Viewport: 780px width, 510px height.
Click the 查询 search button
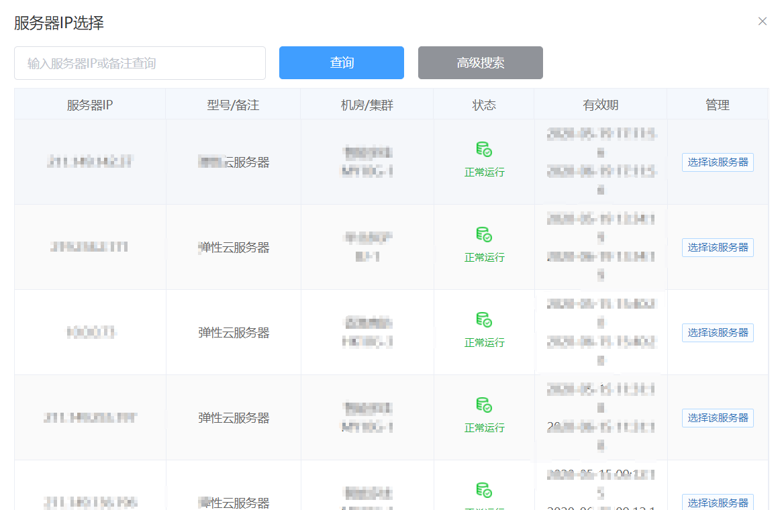(341, 63)
